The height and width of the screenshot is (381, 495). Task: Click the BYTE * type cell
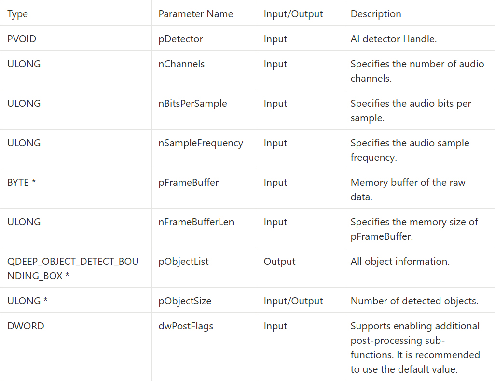21,183
